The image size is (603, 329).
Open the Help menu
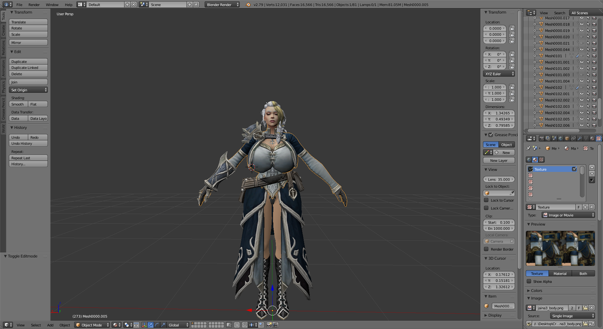pos(69,4)
